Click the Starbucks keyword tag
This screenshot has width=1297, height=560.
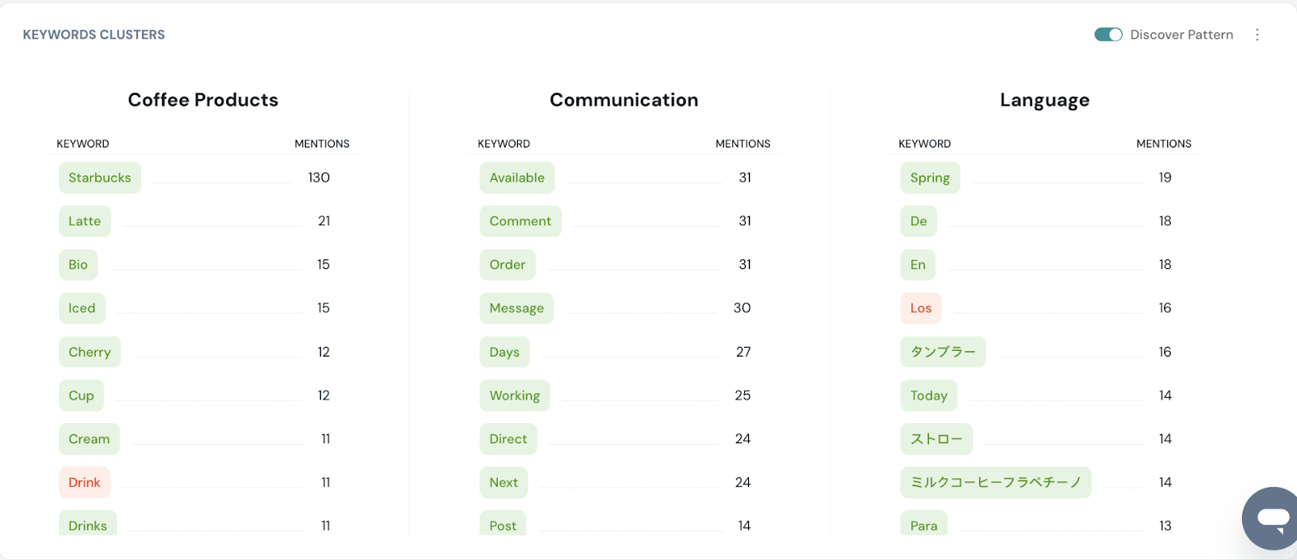[100, 177]
